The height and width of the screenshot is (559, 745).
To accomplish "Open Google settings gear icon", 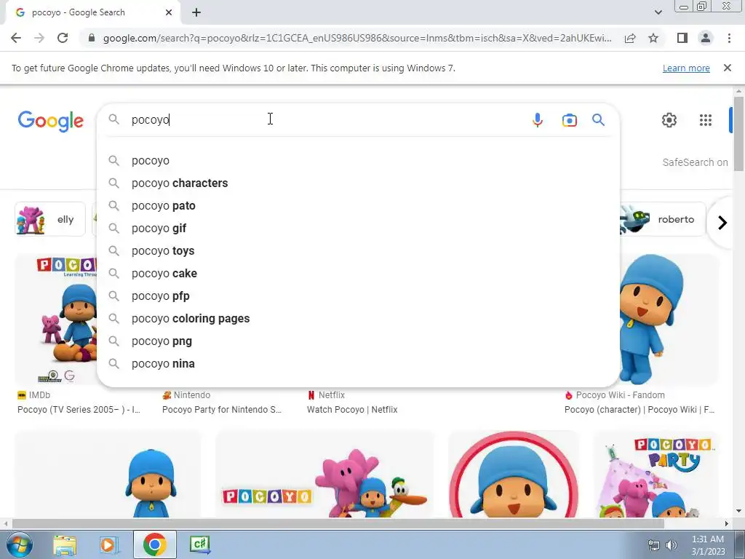I will click(669, 120).
